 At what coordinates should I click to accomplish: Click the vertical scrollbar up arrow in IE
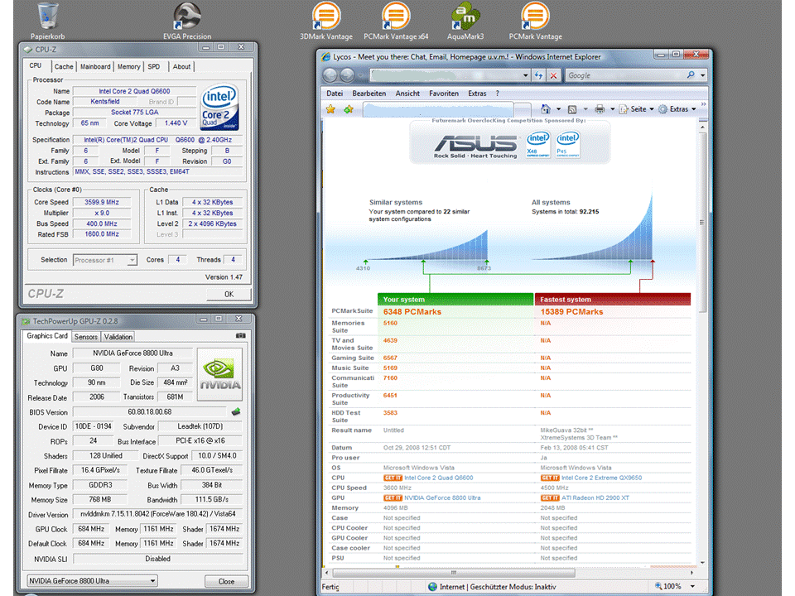click(702, 127)
